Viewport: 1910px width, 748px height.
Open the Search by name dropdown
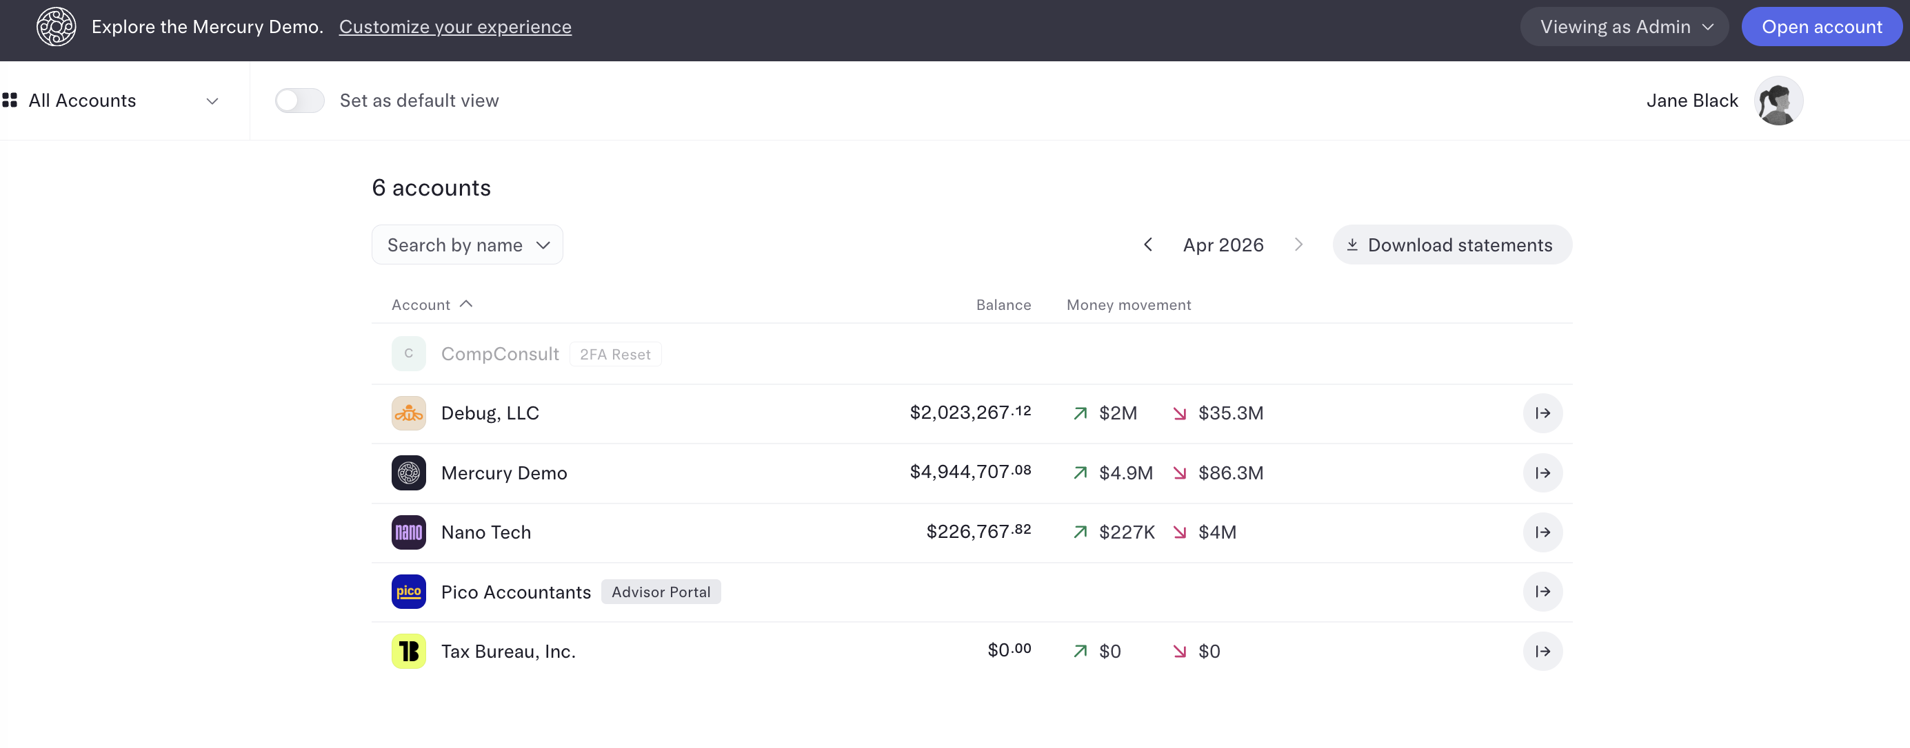pyautogui.click(x=467, y=245)
